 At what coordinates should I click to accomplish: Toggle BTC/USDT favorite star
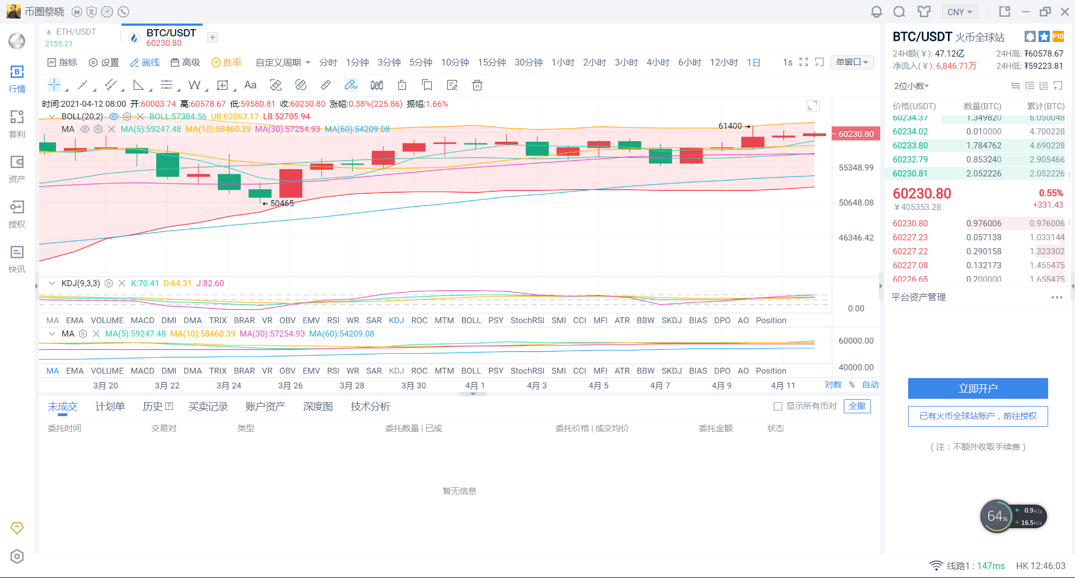1044,36
